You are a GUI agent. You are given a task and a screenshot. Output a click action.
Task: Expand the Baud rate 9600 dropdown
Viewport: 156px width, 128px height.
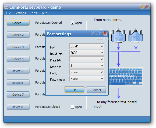(87, 53)
